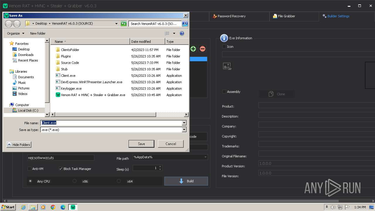
Task: Click the Save button
Action: (x=142, y=144)
